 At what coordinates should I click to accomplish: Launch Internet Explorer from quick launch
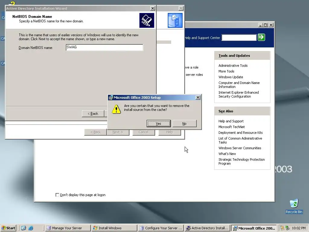tap(31, 228)
